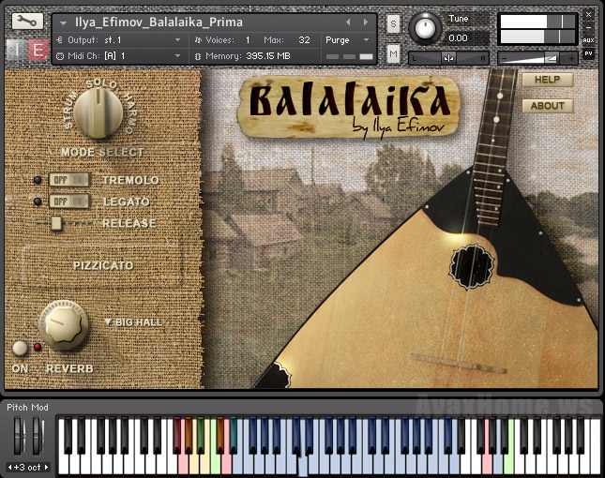This screenshot has width=605, height=478.
Task: Toggle the PV button
Action: (588, 53)
